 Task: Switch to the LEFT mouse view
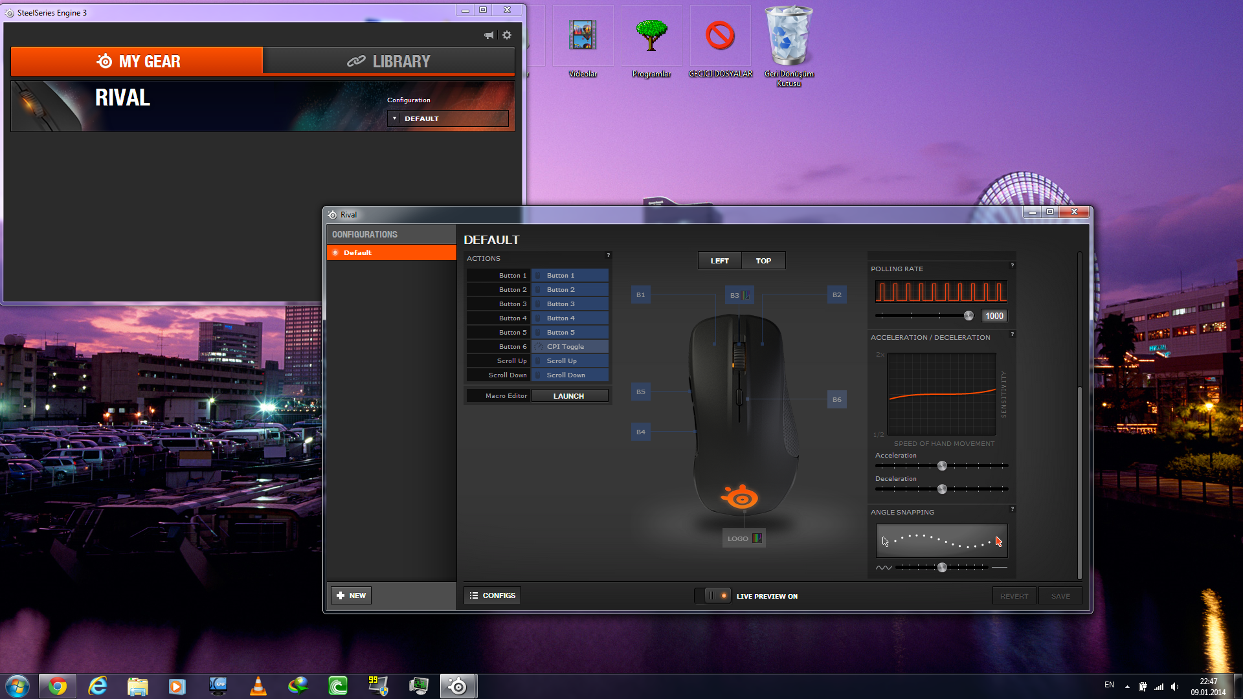pos(719,261)
